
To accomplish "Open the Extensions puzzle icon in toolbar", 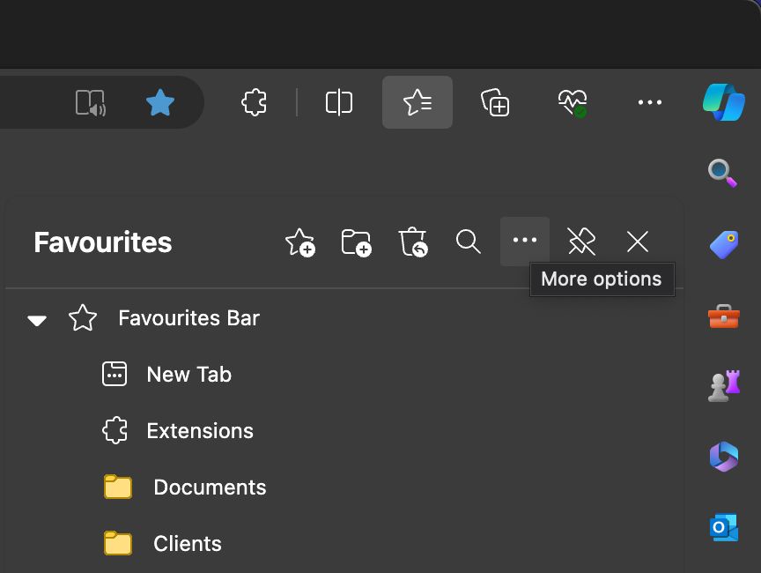I will pos(254,102).
